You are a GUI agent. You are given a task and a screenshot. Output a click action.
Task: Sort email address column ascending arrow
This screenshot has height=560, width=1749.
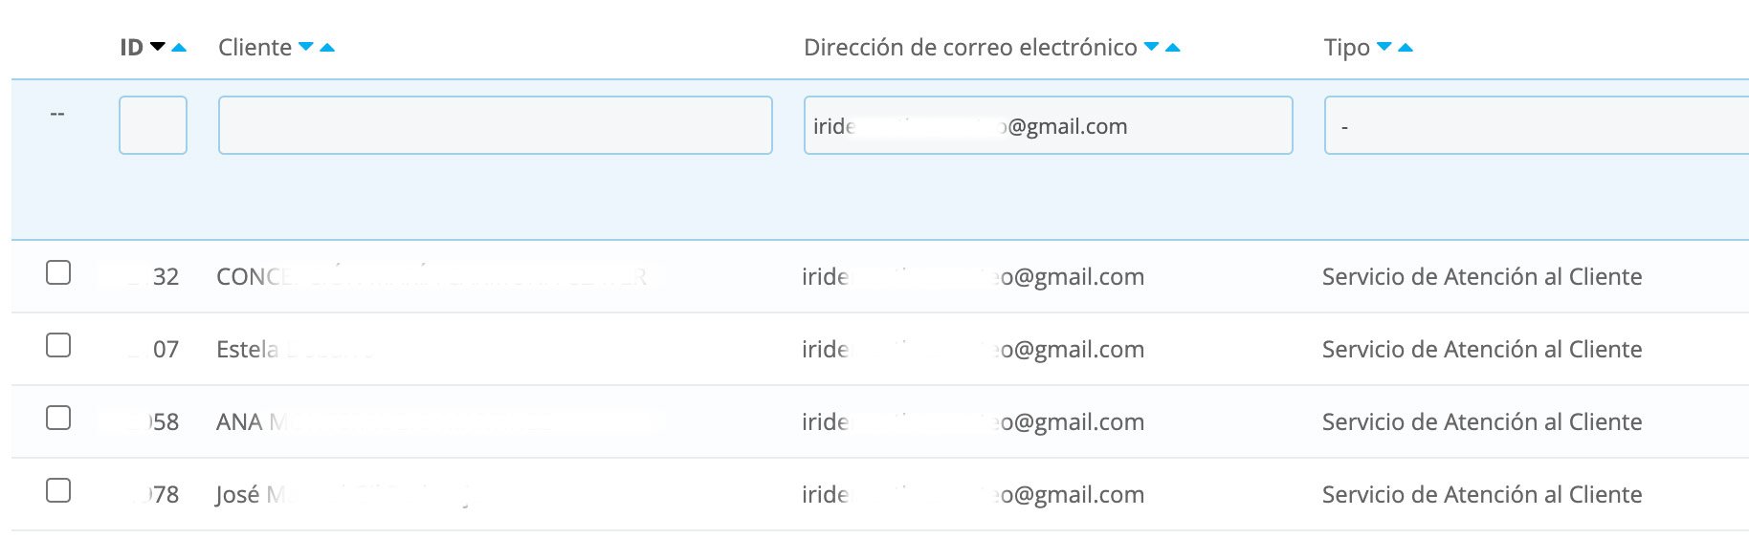[1173, 47]
